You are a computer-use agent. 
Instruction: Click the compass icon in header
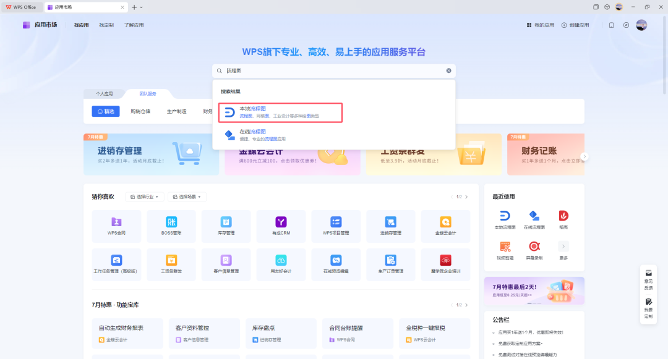click(x=626, y=25)
